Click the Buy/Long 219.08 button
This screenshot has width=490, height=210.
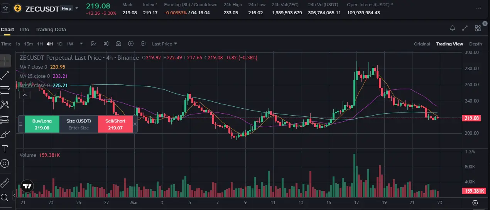coord(42,124)
